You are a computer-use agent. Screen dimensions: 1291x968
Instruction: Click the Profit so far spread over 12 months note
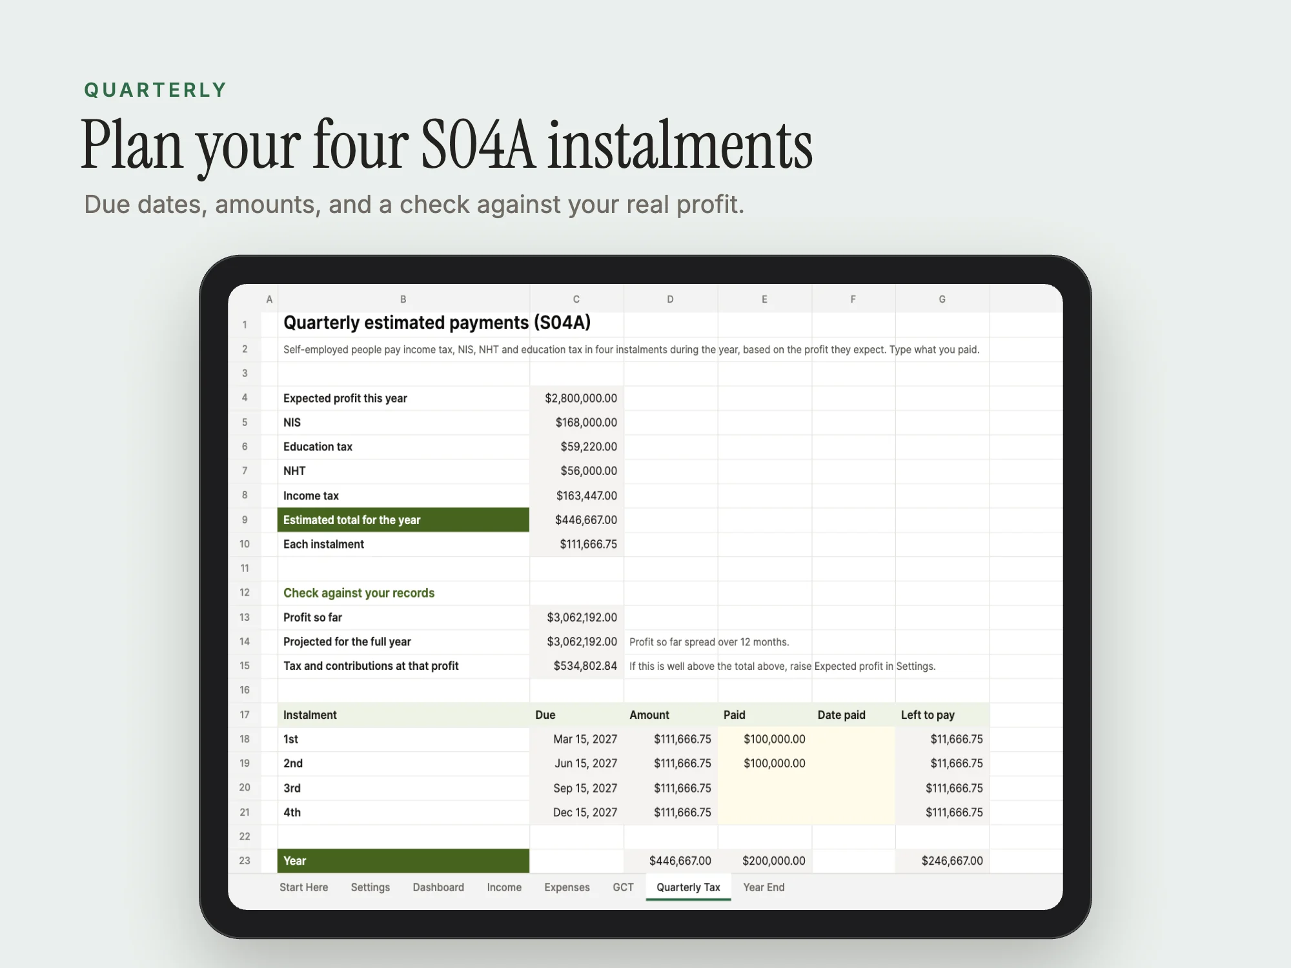pyautogui.click(x=709, y=642)
